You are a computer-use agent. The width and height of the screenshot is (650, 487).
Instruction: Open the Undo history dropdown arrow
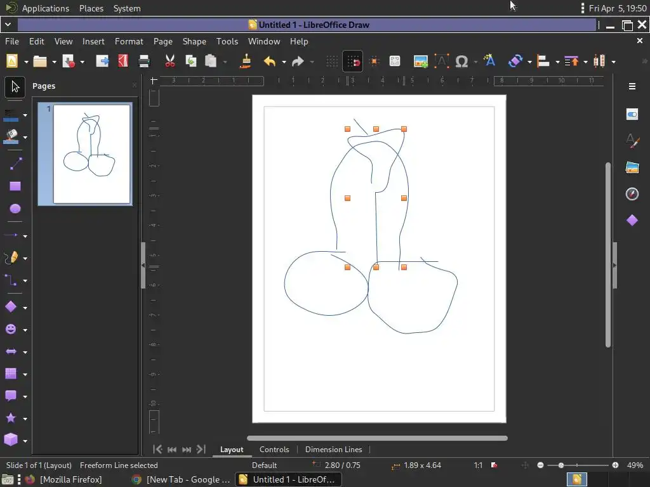(x=284, y=62)
